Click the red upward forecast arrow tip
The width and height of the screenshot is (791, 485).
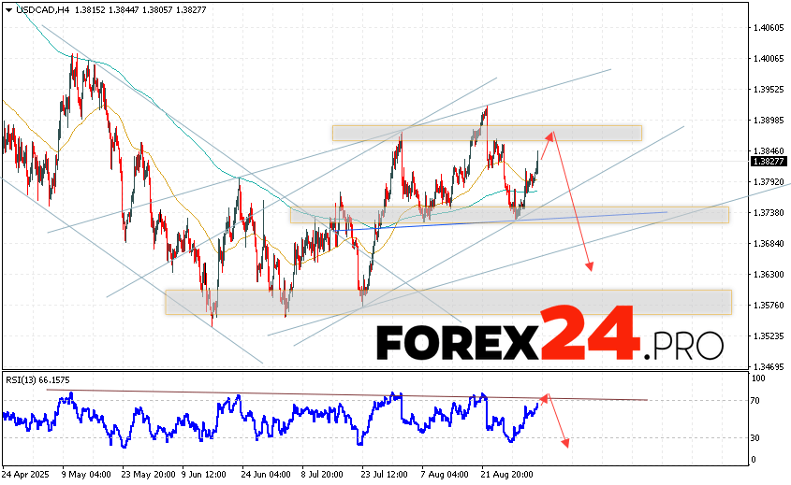coord(552,133)
